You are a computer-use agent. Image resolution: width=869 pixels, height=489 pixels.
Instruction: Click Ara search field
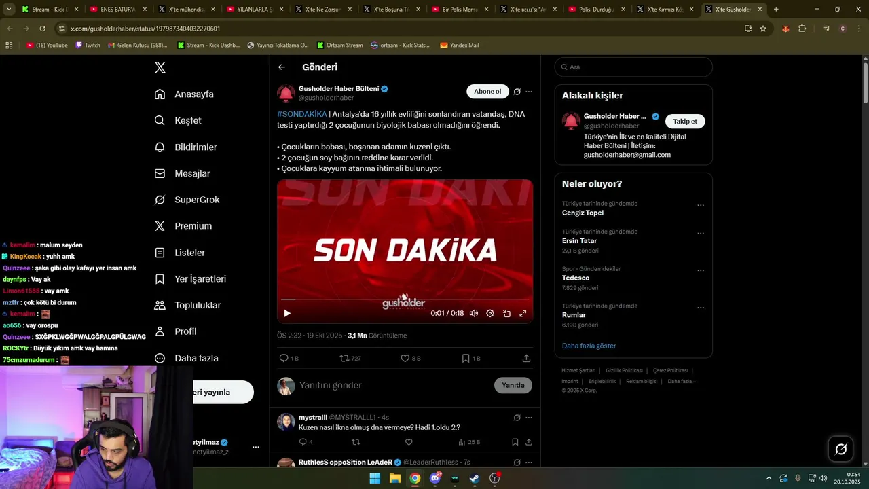(x=633, y=67)
